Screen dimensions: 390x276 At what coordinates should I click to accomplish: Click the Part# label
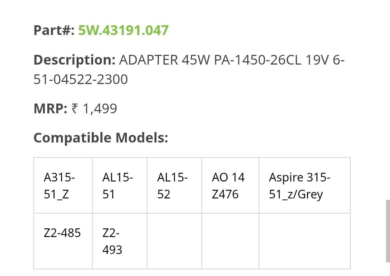click(54, 30)
